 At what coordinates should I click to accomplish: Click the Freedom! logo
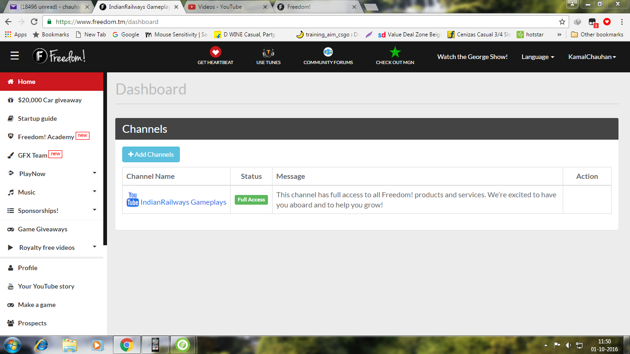pyautogui.click(x=59, y=56)
